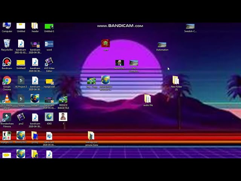This screenshot has width=241, height=181.
Task: Select the VE Project 3 file
Action: tap(21, 82)
